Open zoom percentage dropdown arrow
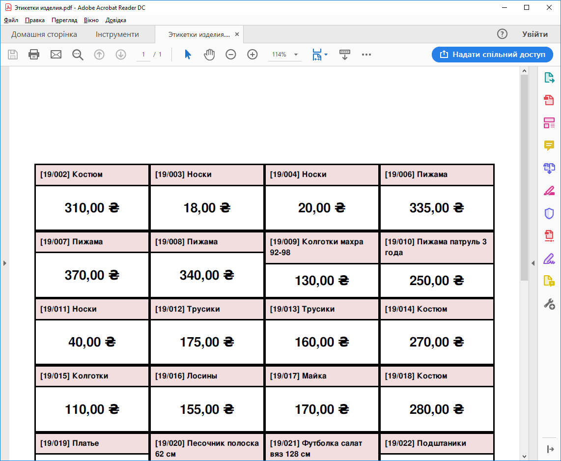 coord(296,55)
